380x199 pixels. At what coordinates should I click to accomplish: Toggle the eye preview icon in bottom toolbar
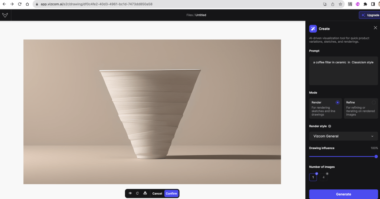[130, 193]
